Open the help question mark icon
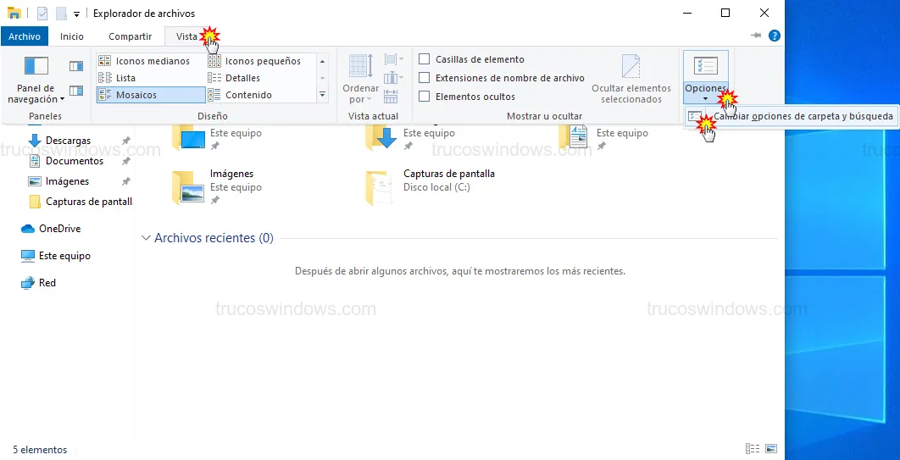This screenshot has height=460, width=900. coord(774,36)
